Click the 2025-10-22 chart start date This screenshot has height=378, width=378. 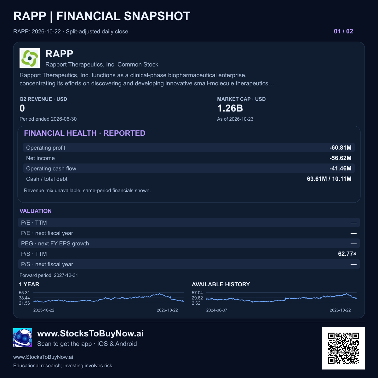[x=44, y=310]
